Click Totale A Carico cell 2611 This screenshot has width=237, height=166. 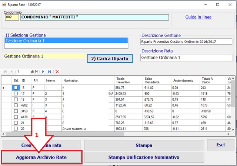(213, 129)
